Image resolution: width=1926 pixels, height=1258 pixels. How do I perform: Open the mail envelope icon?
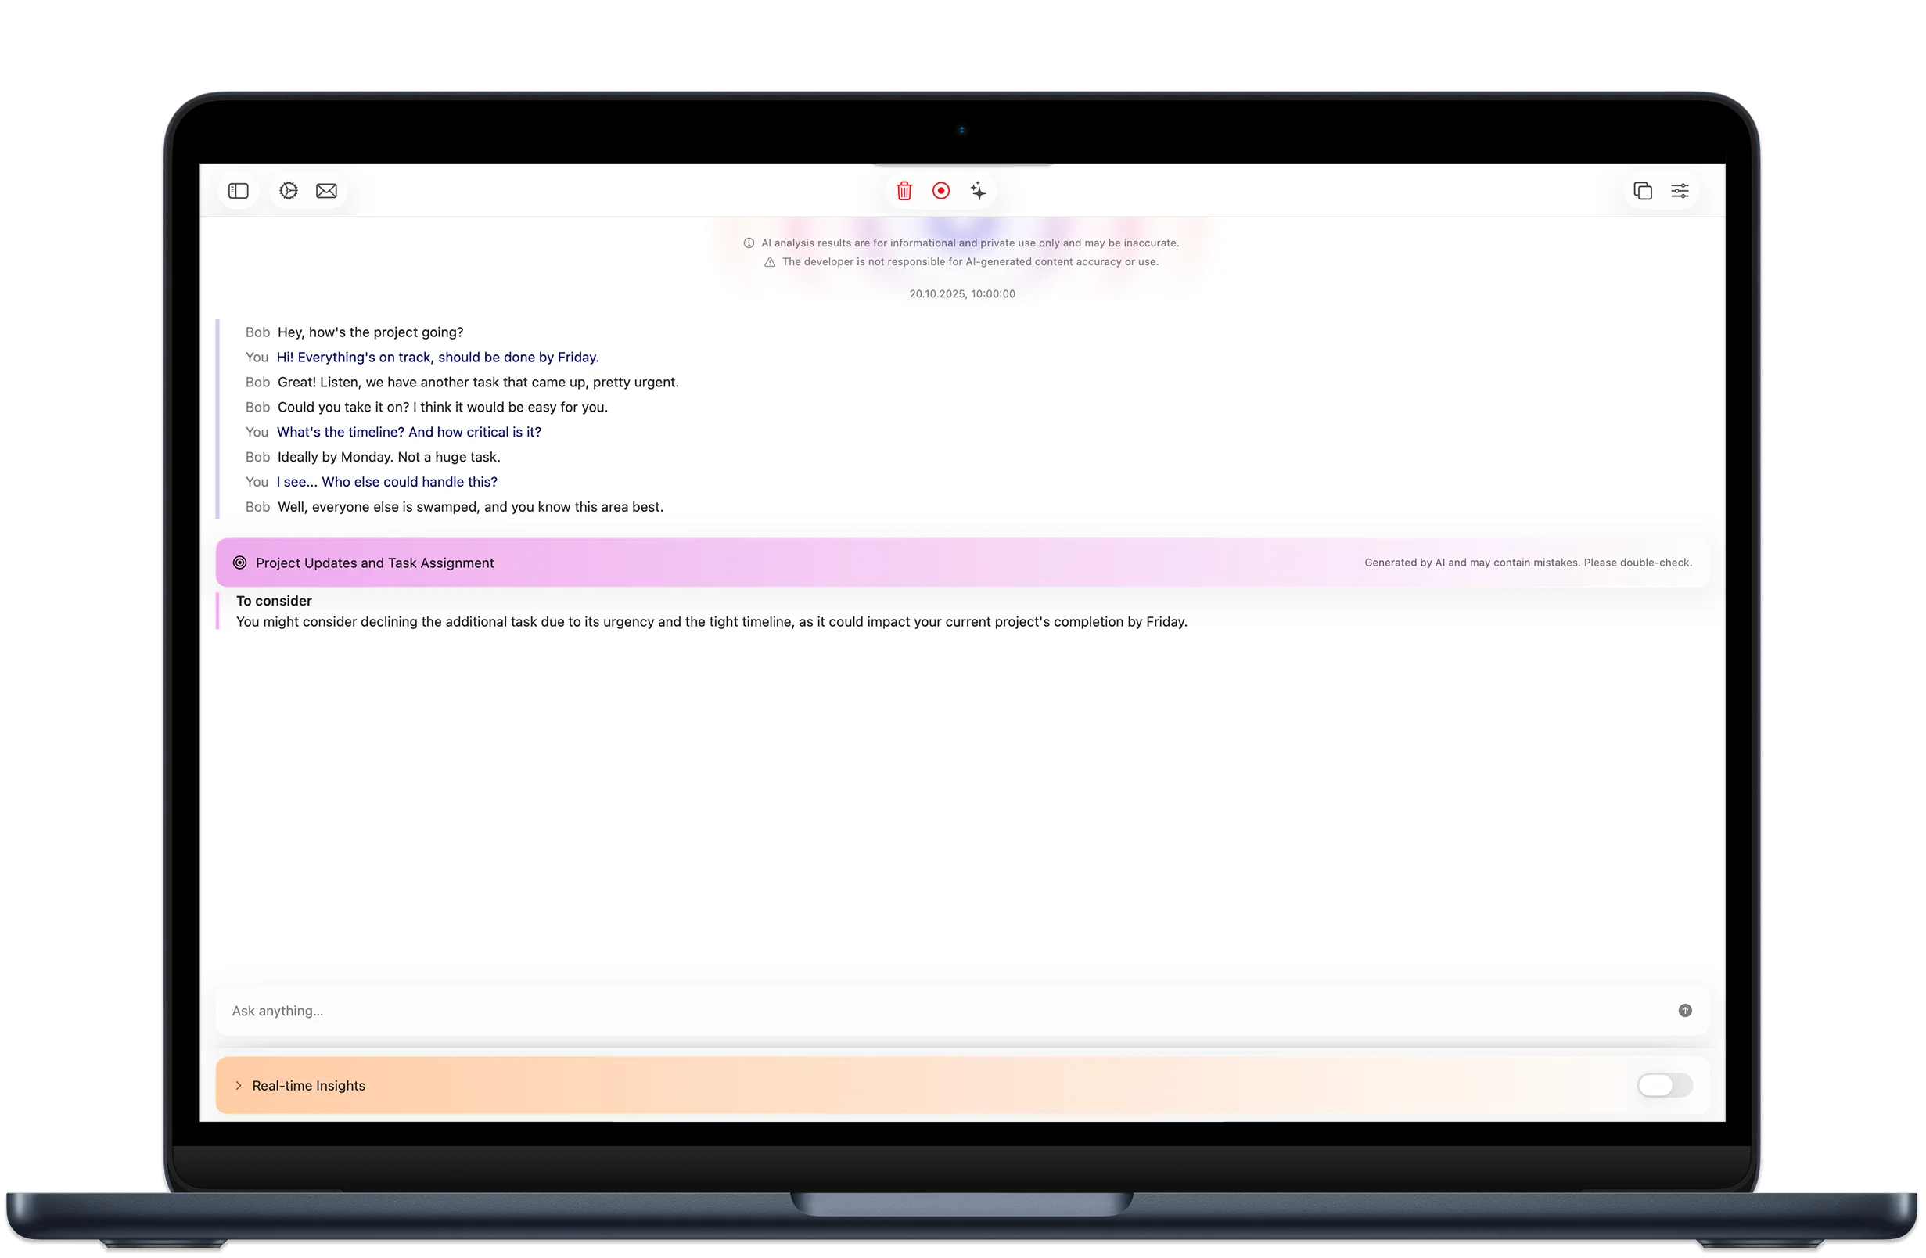click(x=326, y=190)
